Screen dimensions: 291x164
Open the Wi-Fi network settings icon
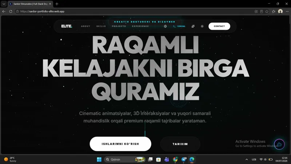(x=261, y=159)
